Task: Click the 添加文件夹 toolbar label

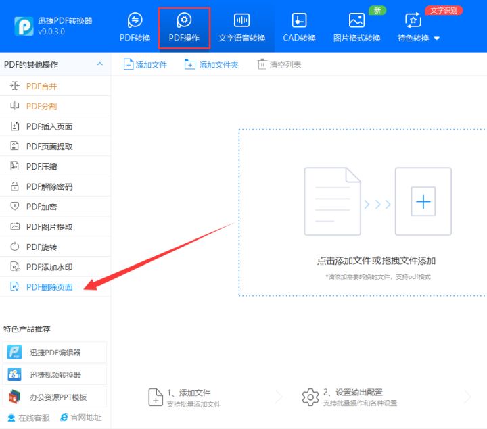Action: [x=218, y=65]
